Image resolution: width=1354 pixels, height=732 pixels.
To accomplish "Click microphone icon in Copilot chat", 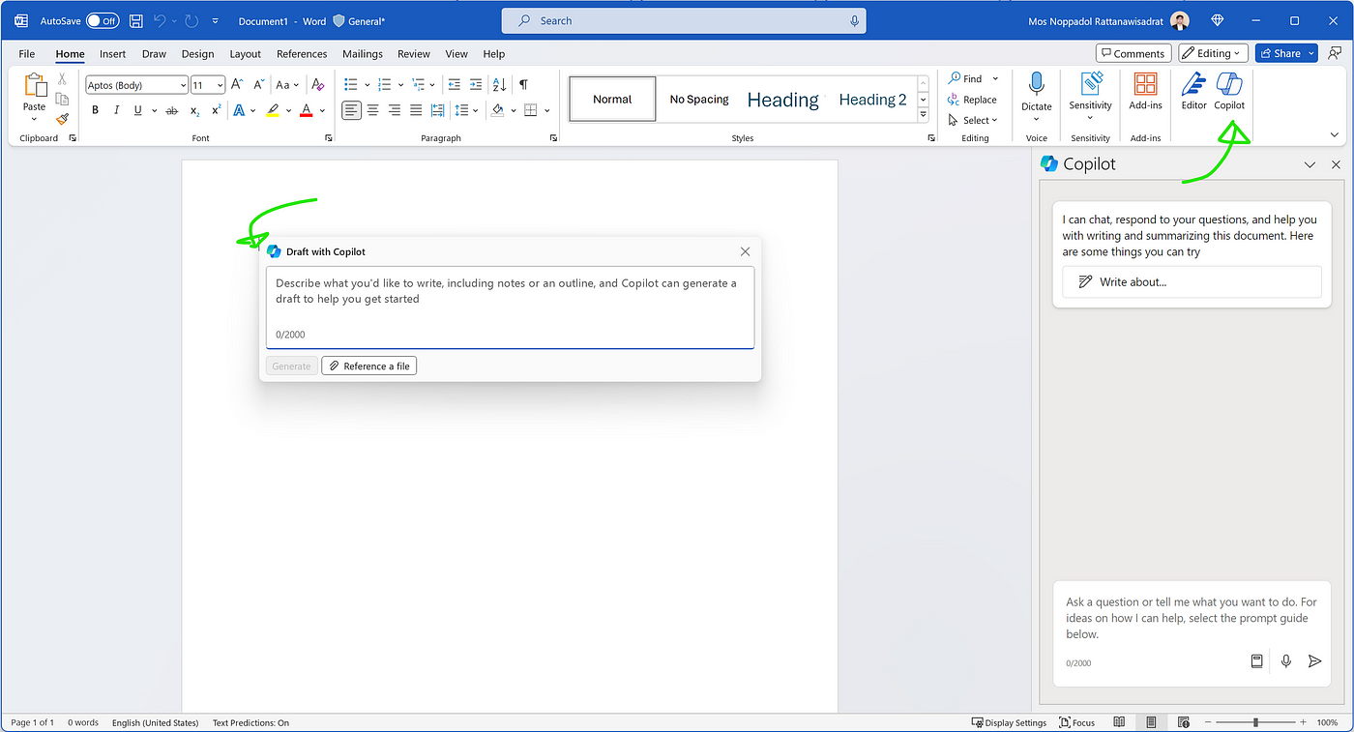I will pos(1285,661).
